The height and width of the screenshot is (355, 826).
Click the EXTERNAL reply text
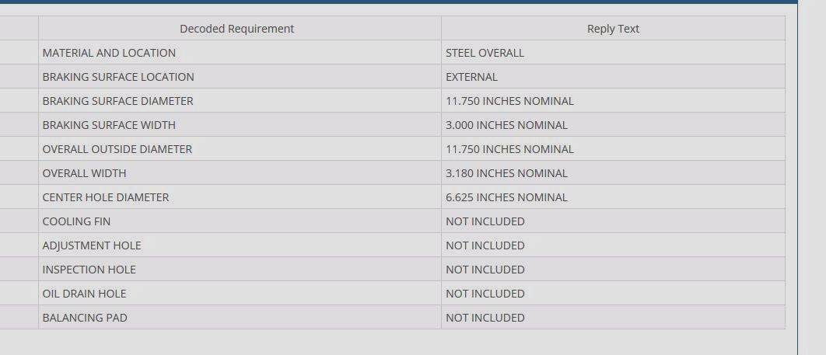click(x=471, y=77)
